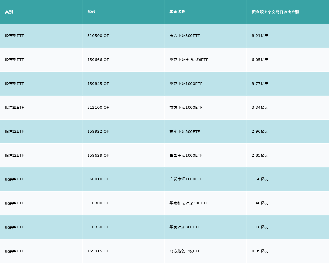Image resolution: width=329 pixels, height=263 pixels.
Task: Click 股票型ETF in the 159629.OF row
Action: pos(14,155)
